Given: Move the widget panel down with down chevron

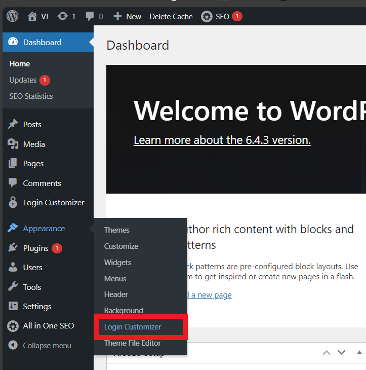Looking at the screenshot, I should tap(342, 352).
